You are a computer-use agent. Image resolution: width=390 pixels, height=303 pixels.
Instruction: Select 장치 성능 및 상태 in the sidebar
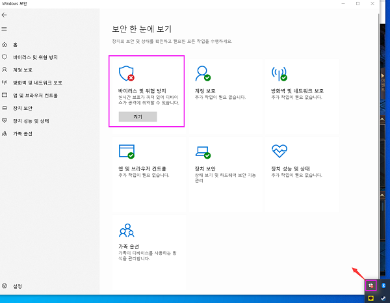pos(31,121)
